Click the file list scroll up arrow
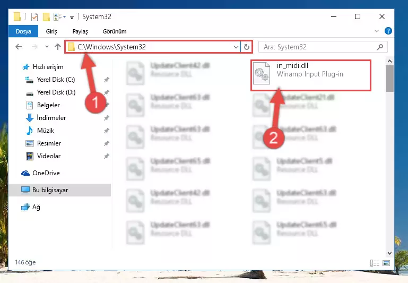 pyautogui.click(x=389, y=62)
